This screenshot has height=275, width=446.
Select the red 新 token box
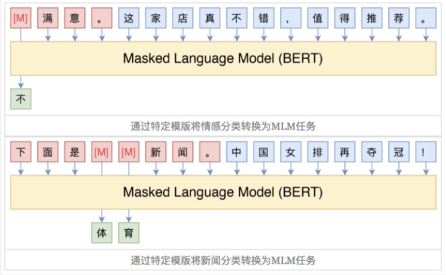tap(156, 152)
